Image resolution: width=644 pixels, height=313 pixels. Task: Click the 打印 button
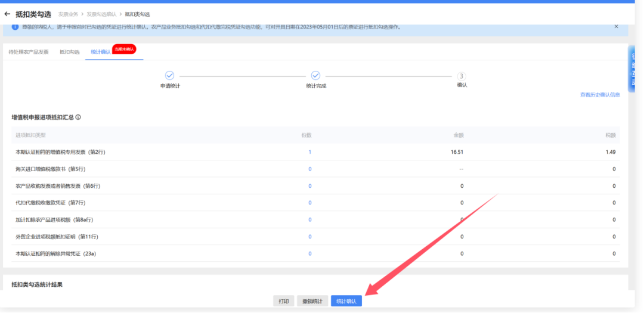pos(284,301)
